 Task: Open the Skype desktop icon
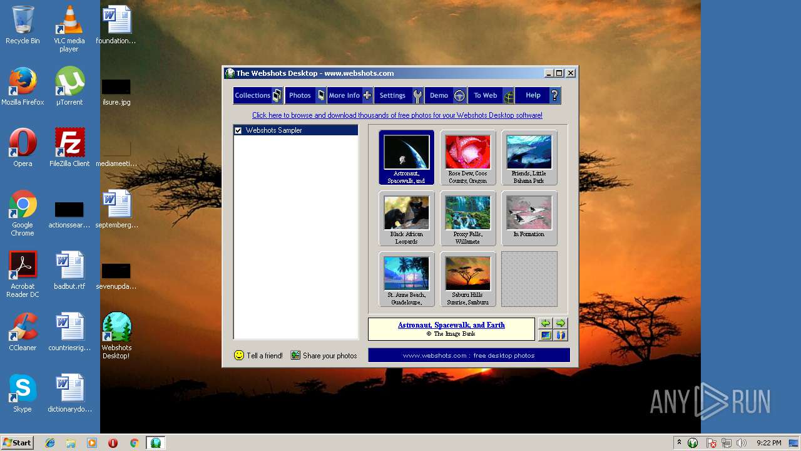(x=23, y=393)
